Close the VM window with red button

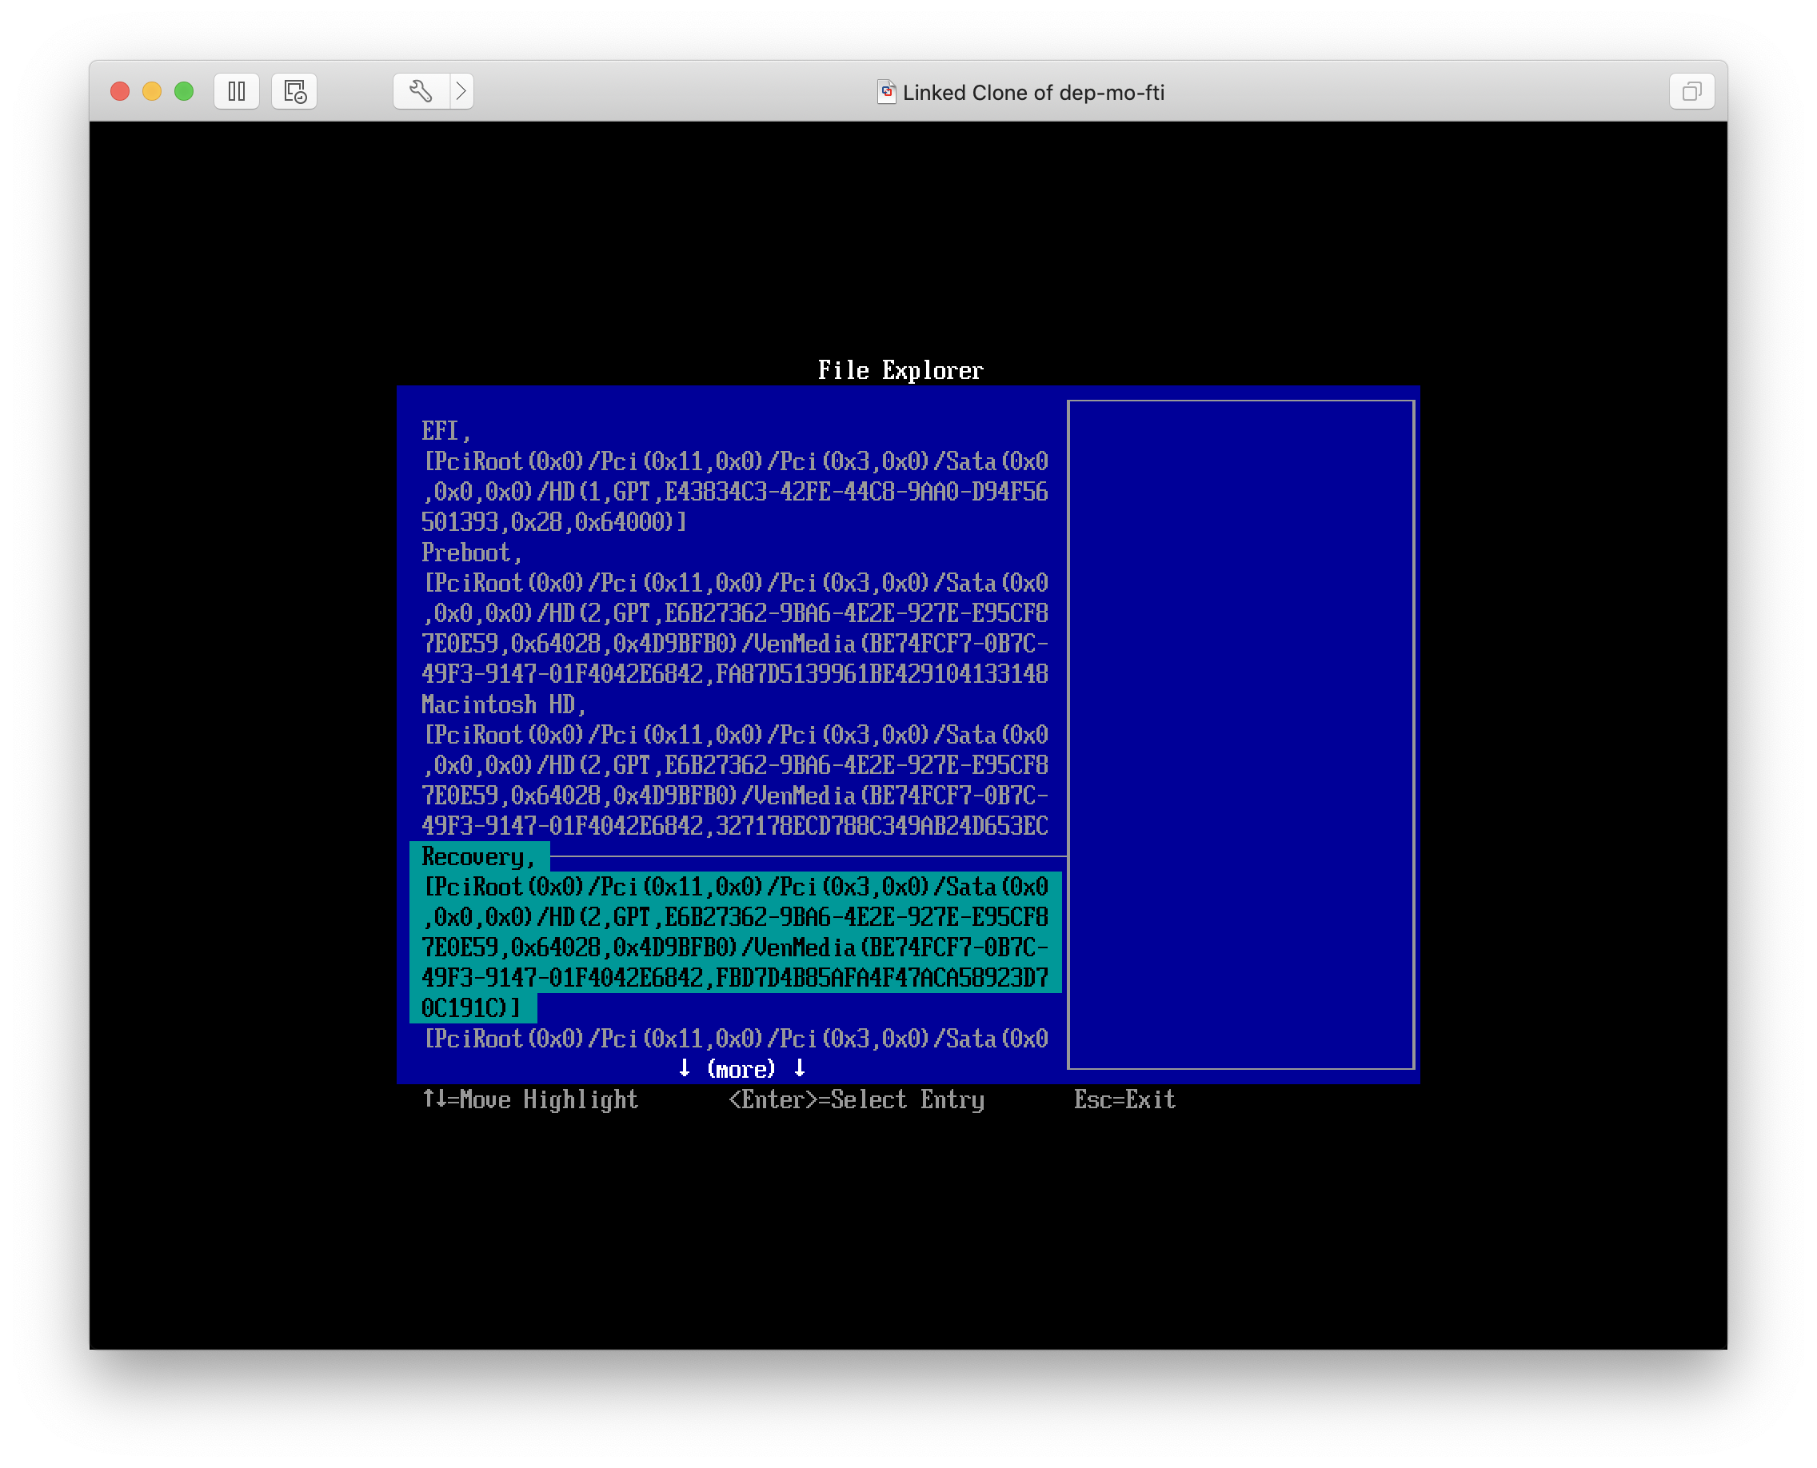(120, 91)
